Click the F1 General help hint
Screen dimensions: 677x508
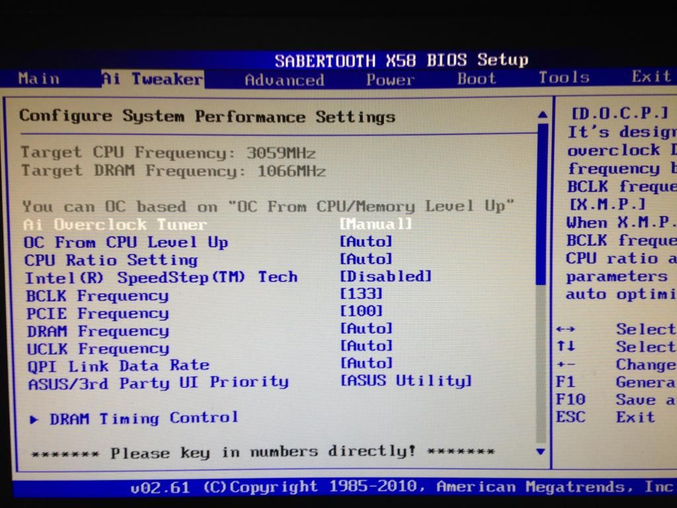(616, 382)
